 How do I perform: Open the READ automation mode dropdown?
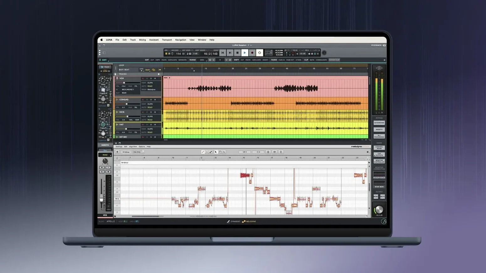(105, 155)
